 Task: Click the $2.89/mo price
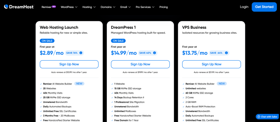52,53
